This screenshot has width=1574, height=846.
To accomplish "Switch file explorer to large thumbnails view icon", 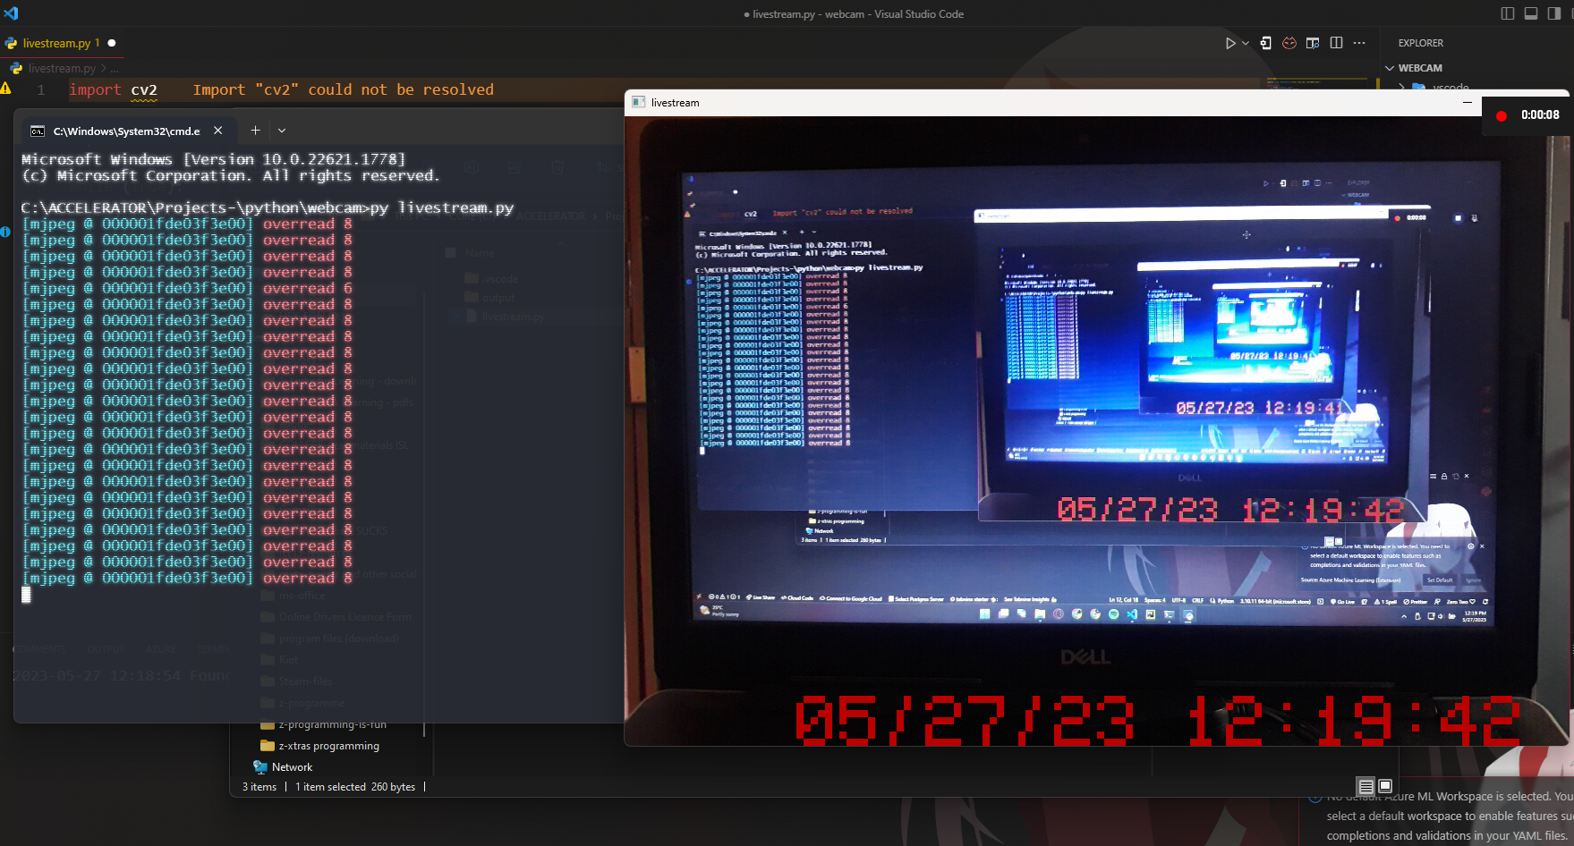I will (x=1385, y=786).
